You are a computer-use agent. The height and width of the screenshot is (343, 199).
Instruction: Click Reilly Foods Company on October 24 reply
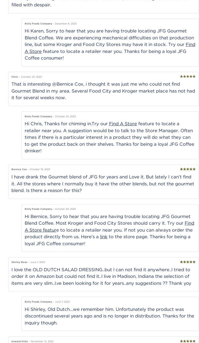click(x=38, y=116)
